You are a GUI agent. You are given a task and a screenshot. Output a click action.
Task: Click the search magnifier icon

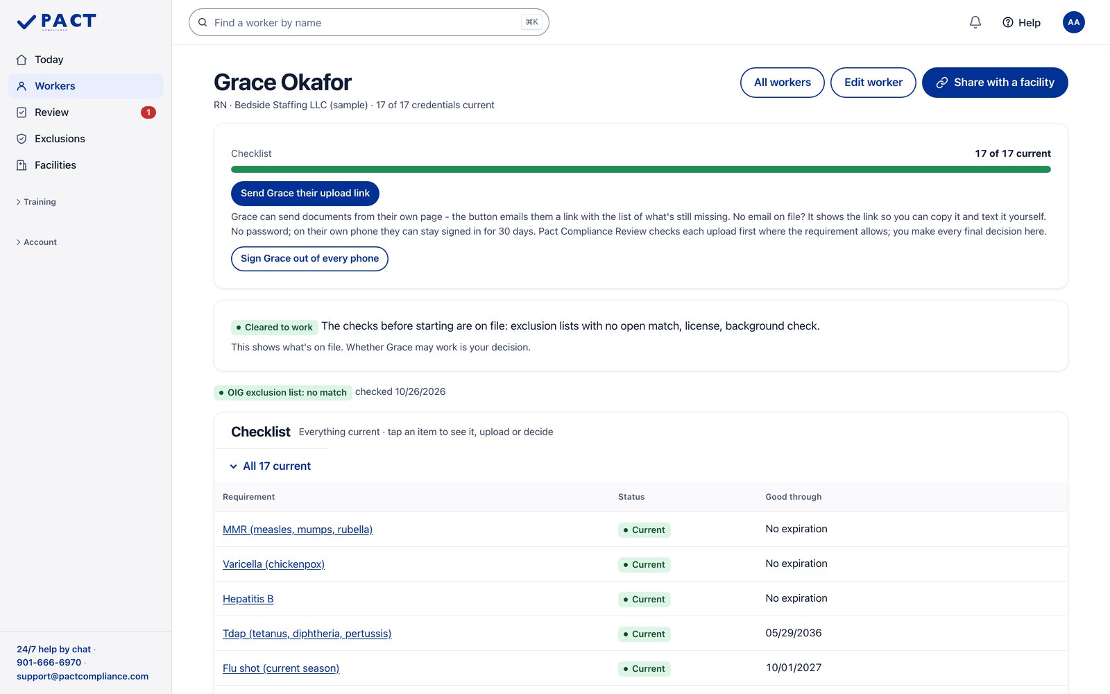203,22
